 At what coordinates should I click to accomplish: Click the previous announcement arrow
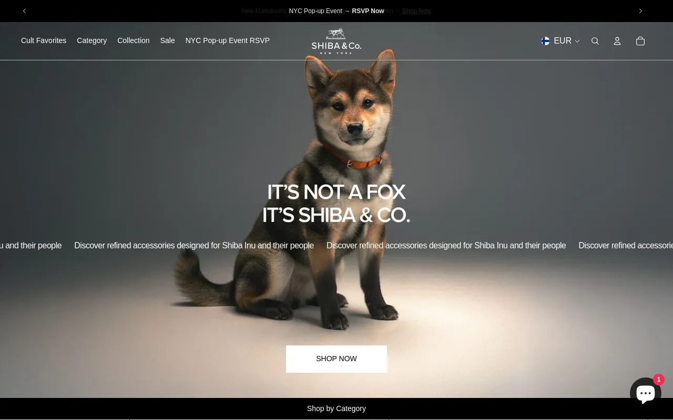click(24, 11)
